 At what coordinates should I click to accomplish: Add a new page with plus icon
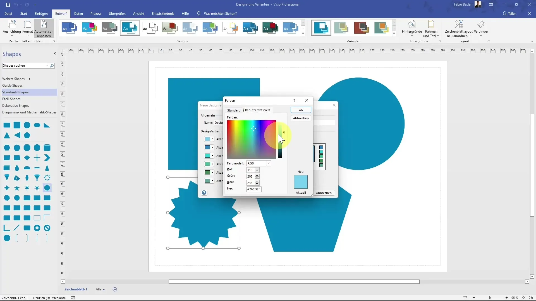click(x=115, y=289)
